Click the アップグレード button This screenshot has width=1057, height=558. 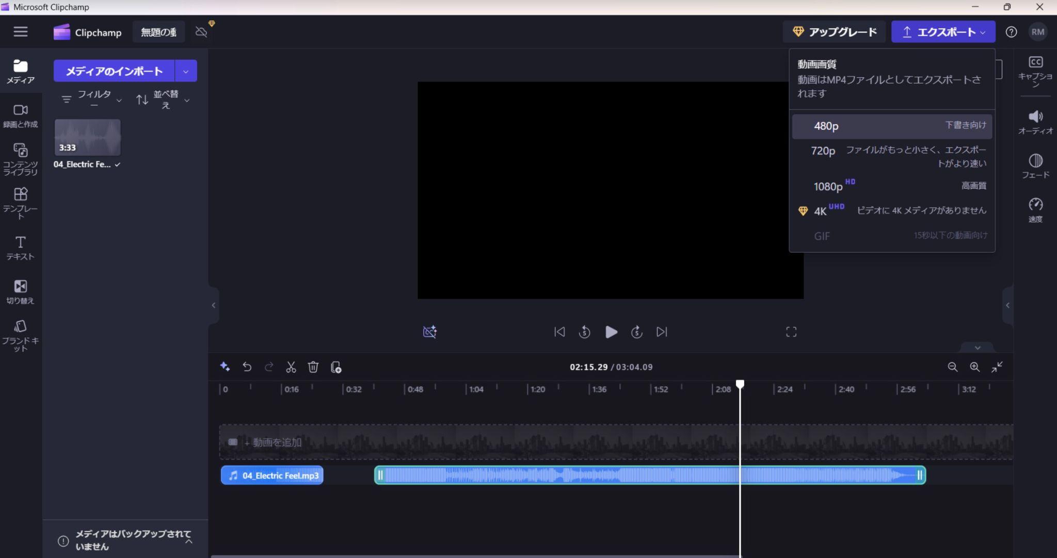835,32
